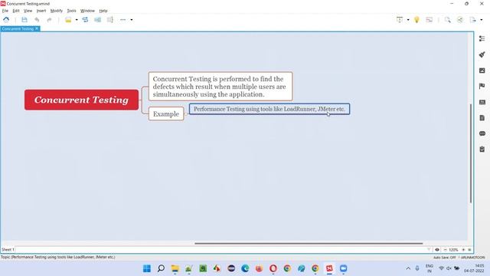Click the vertical scrollbar of the canvas
The image size is (490, 276).
pyautogui.click(x=471, y=153)
